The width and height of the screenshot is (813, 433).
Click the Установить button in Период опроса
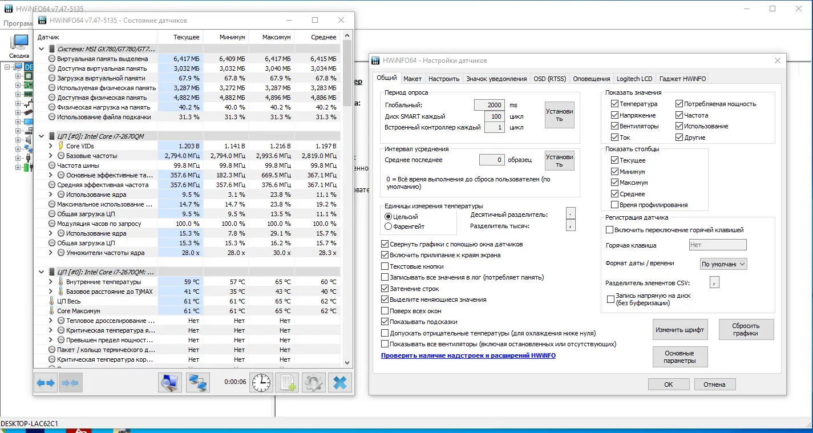click(x=560, y=115)
